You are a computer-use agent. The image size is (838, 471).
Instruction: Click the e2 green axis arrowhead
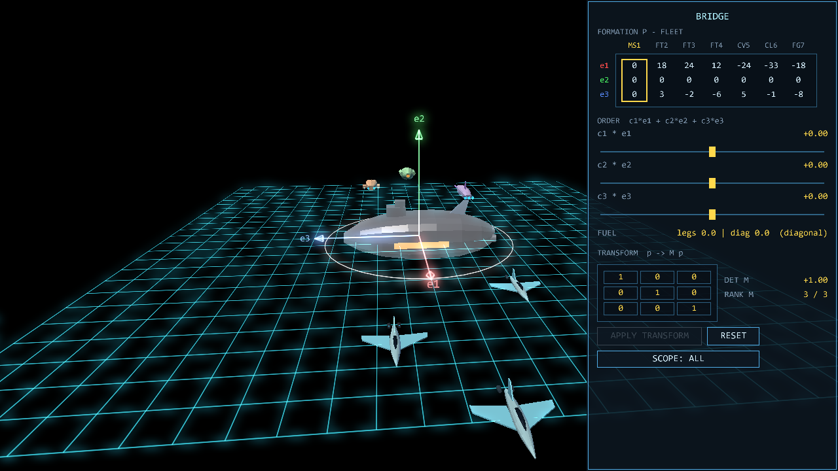[419, 135]
